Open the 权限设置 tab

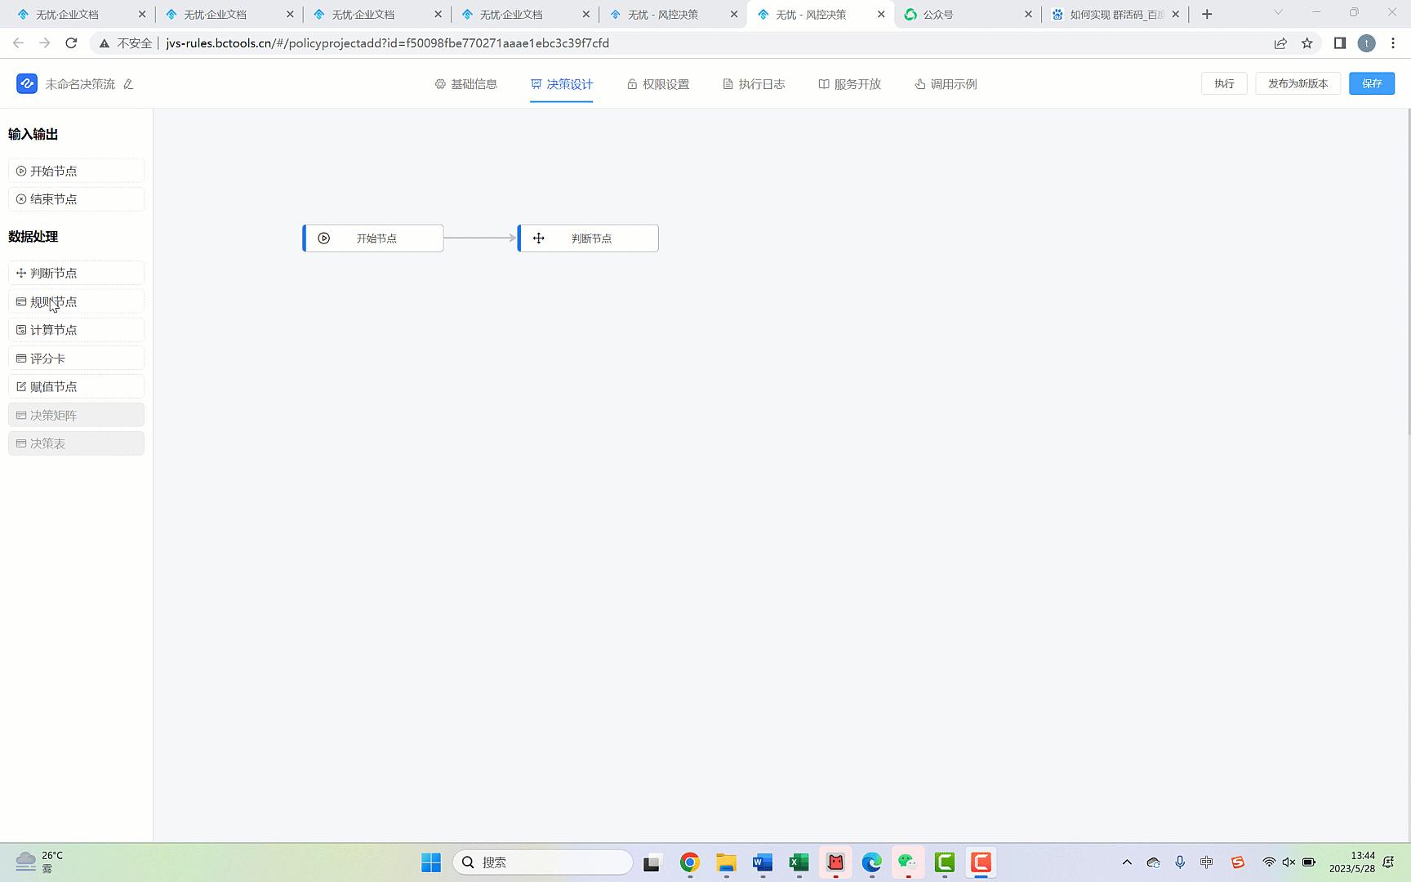click(658, 84)
